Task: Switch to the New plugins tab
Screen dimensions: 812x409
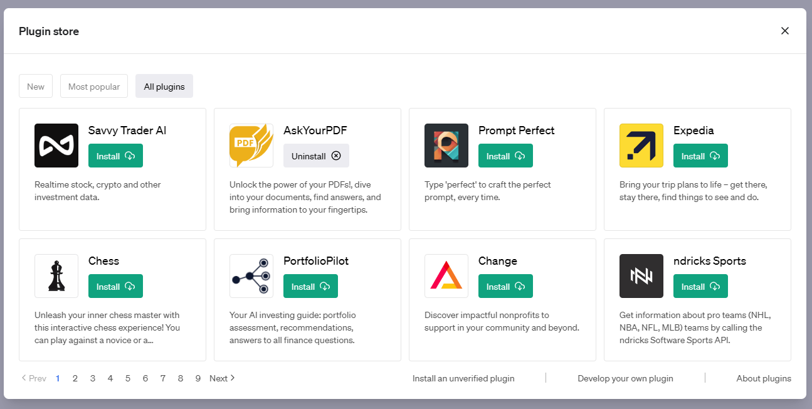Action: pos(36,87)
